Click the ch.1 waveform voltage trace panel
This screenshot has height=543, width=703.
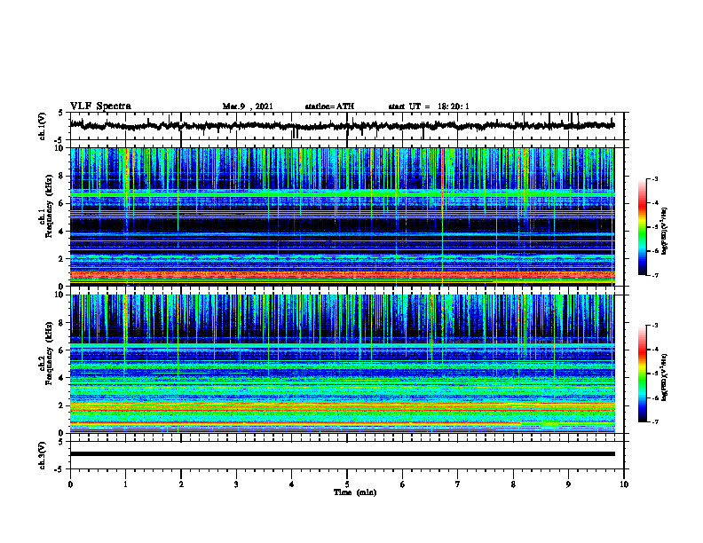pyautogui.click(x=347, y=126)
